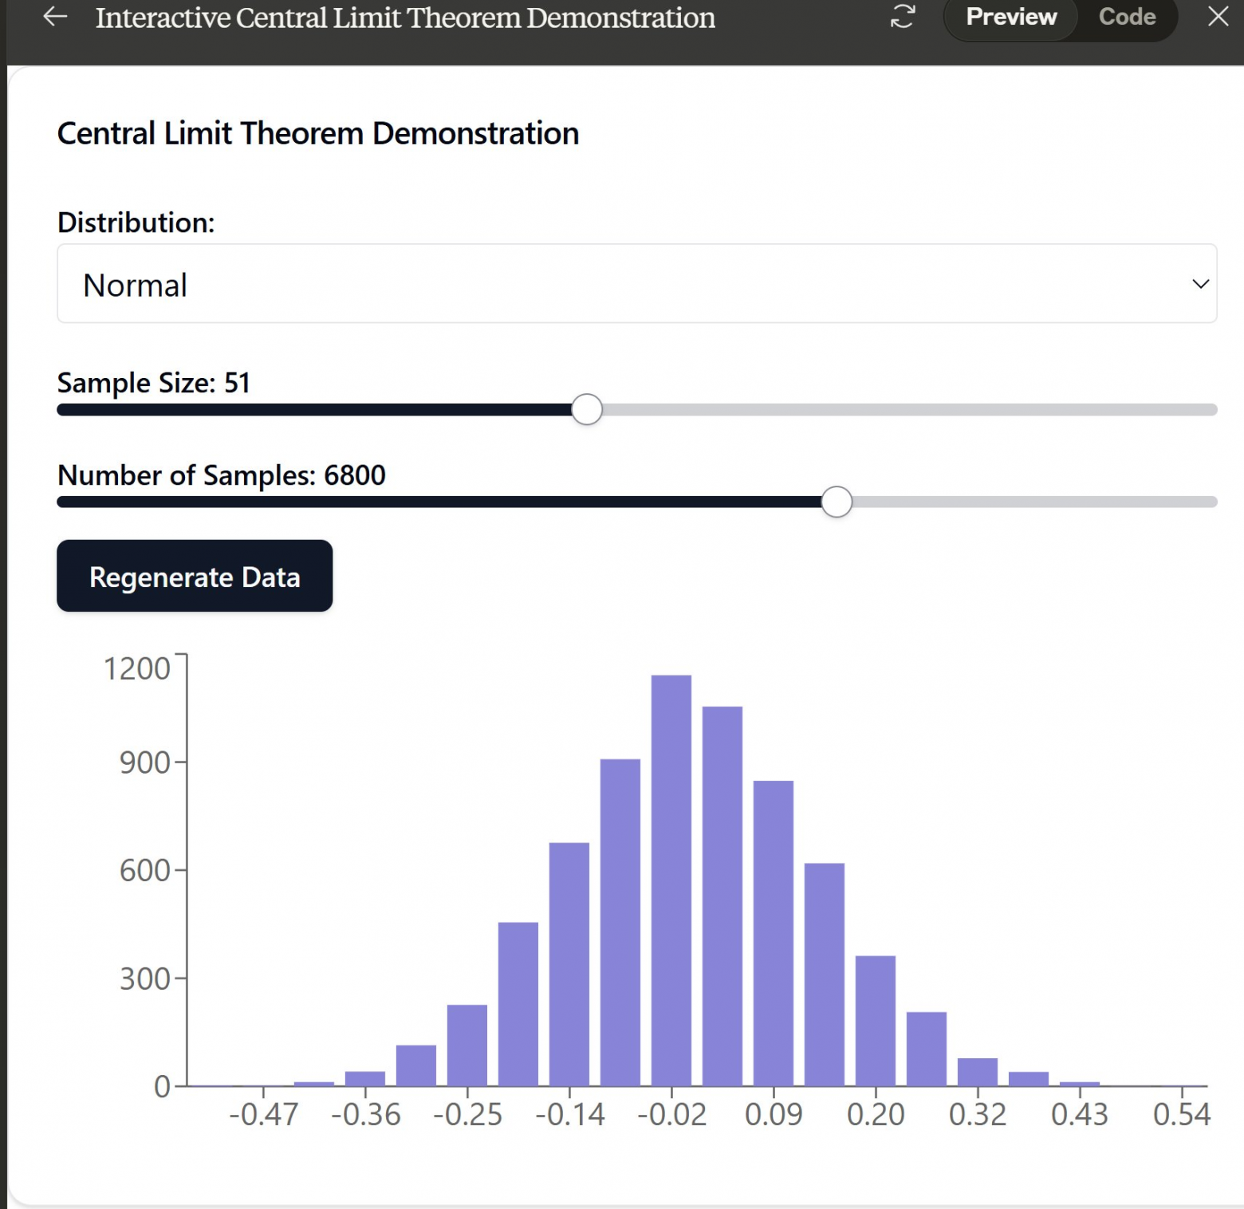Click the histogram bar above 0.20
Image resolution: width=1244 pixels, height=1209 pixels.
[876, 1021]
